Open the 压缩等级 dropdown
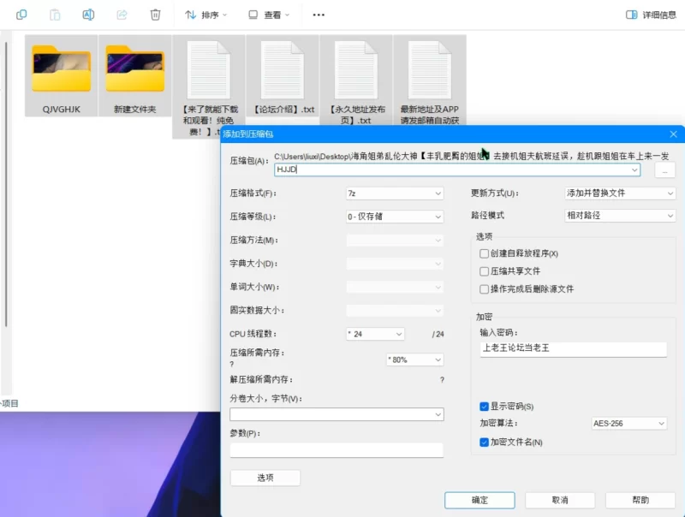685x517 pixels. pyautogui.click(x=394, y=217)
